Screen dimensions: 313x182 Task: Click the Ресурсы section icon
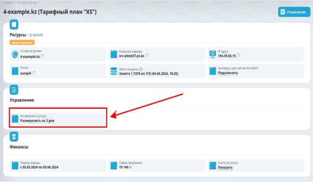14,25
